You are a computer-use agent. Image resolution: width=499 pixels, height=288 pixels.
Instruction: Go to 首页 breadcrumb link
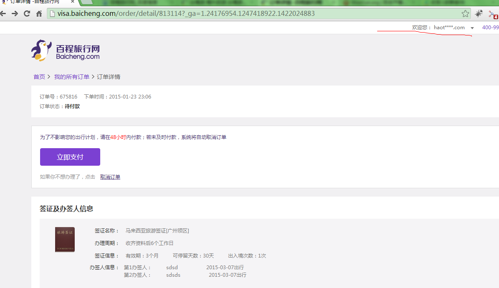coord(39,77)
